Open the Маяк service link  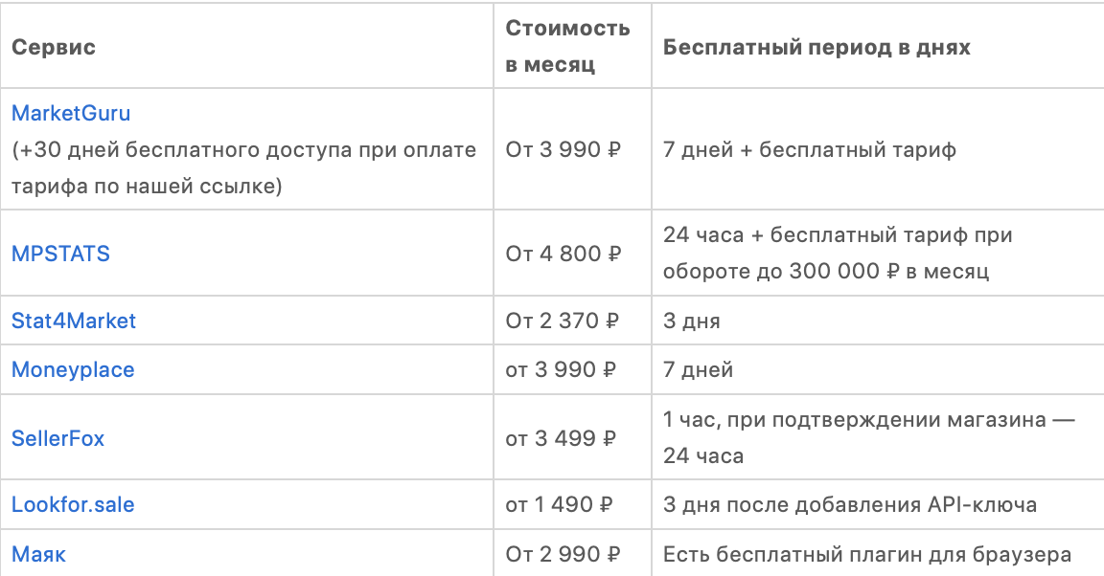(38, 554)
